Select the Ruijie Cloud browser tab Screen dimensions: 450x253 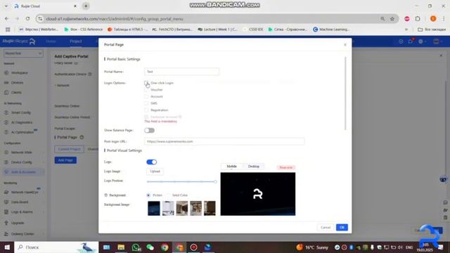tap(46, 6)
